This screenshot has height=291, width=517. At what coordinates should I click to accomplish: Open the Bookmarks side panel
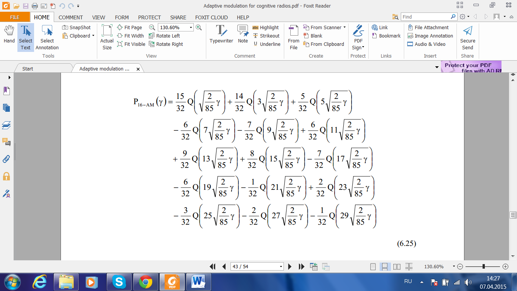click(x=6, y=91)
